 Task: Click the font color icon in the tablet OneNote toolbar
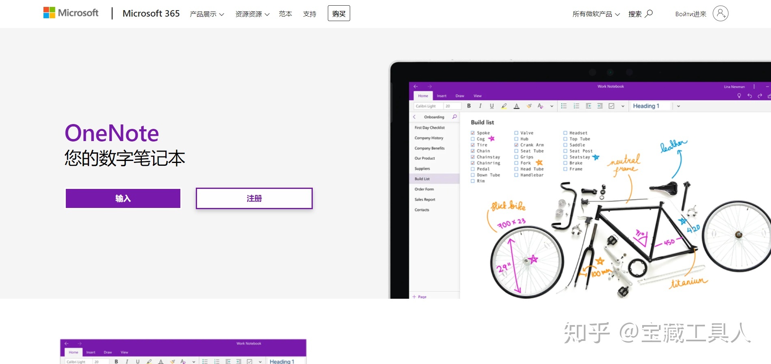pos(516,106)
